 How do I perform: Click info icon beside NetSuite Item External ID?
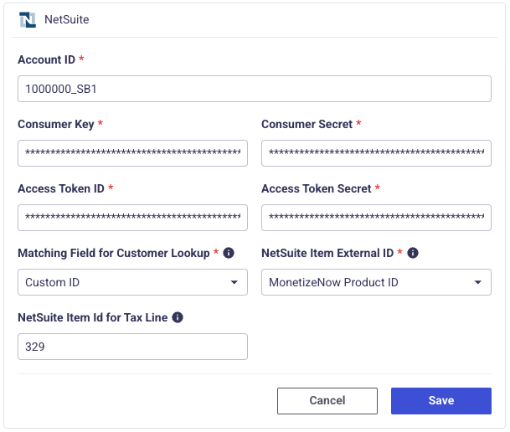[413, 253]
